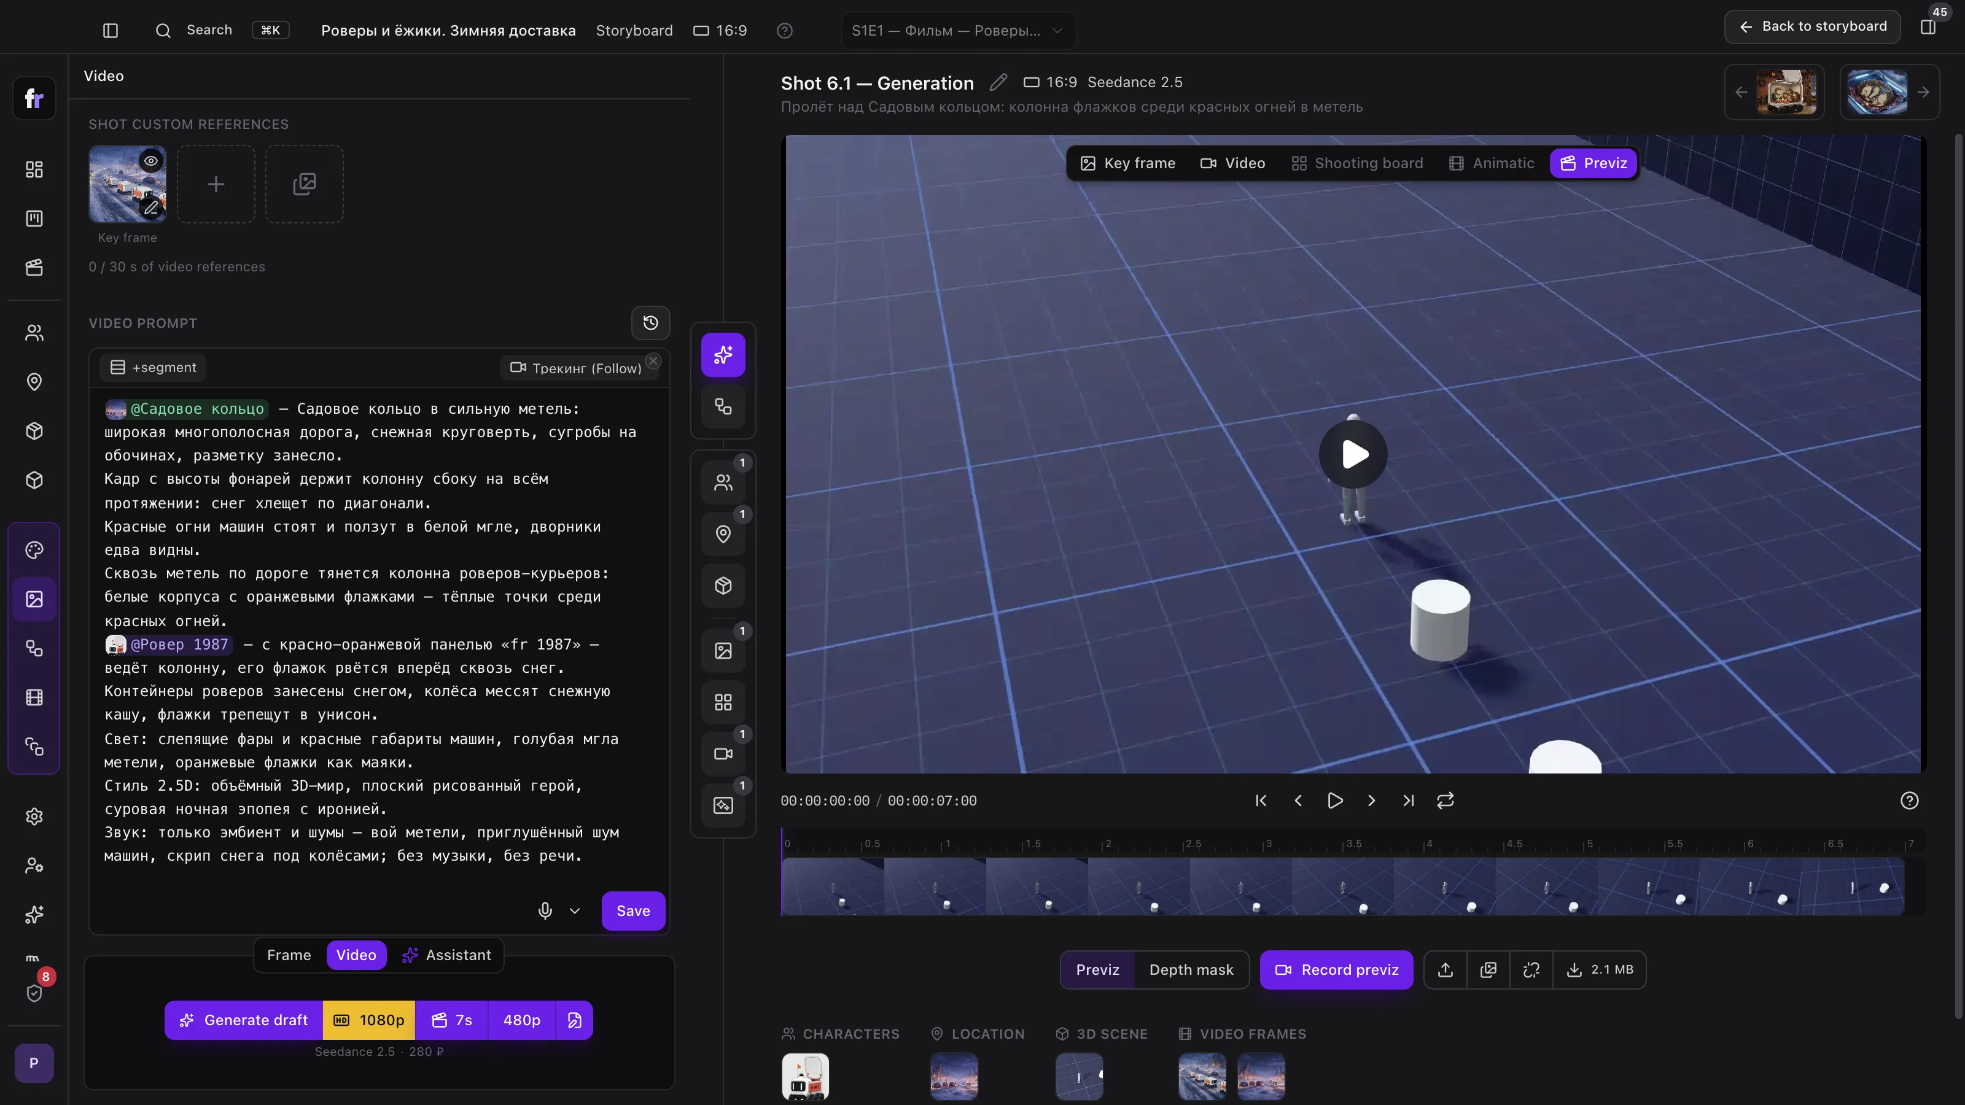Viewport: 1965px width, 1105px height.
Task: Open the location pin tool in middle toolbar
Action: [722, 534]
